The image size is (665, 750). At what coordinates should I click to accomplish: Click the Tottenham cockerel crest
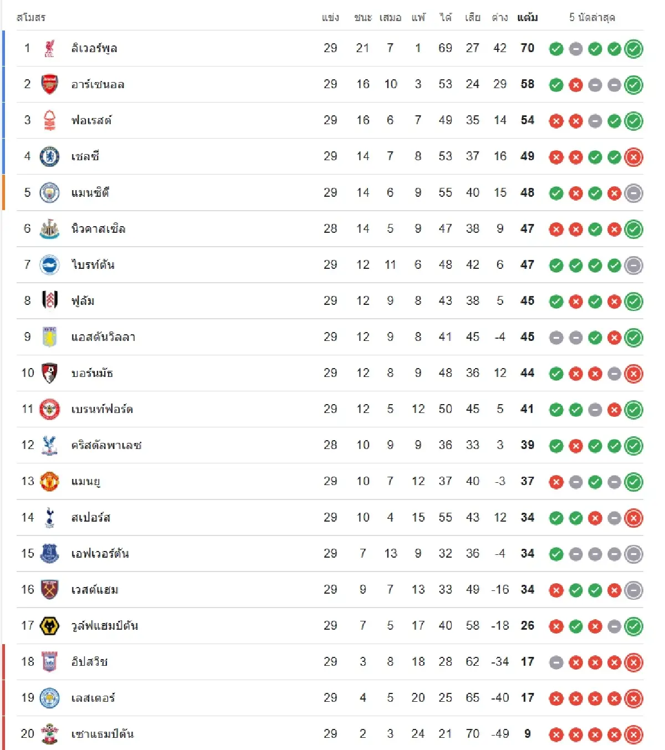[49, 518]
